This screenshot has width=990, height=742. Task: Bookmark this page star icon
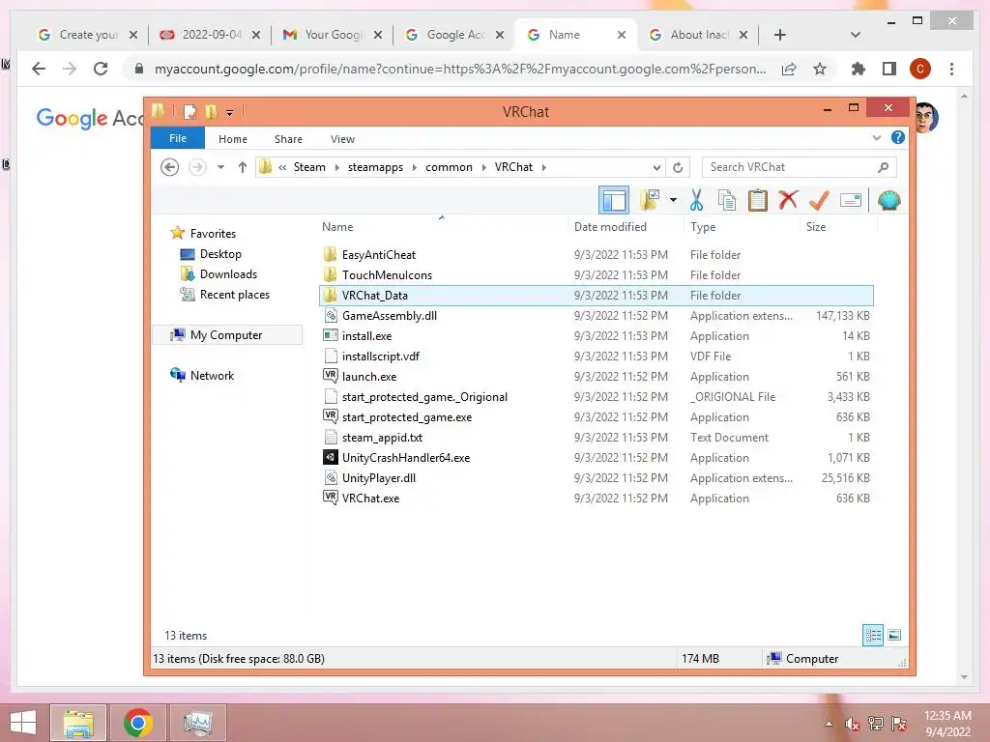[x=820, y=69]
